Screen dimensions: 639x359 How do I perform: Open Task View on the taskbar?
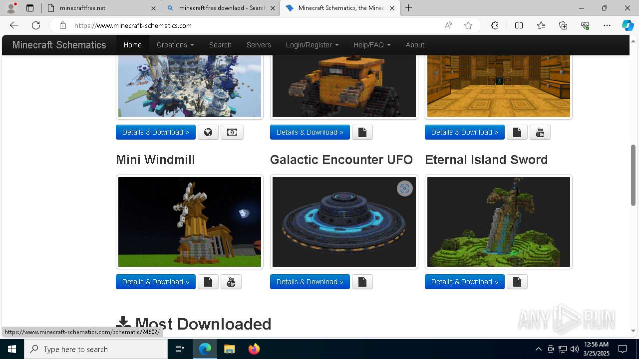coord(180,349)
